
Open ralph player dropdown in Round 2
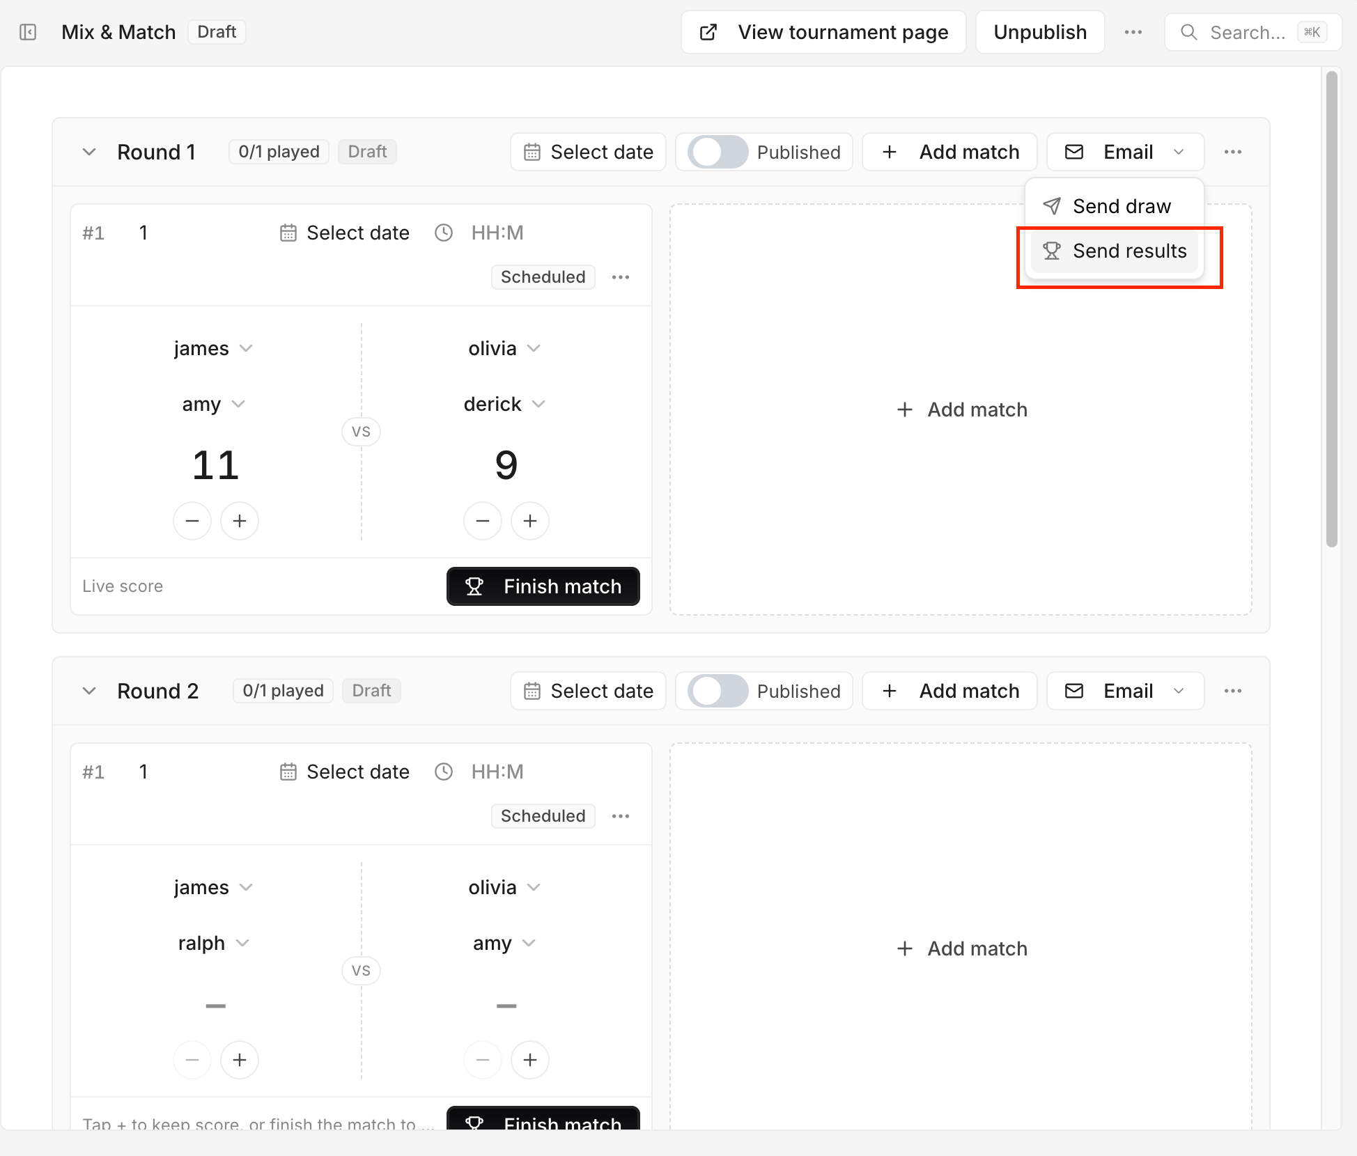point(213,943)
